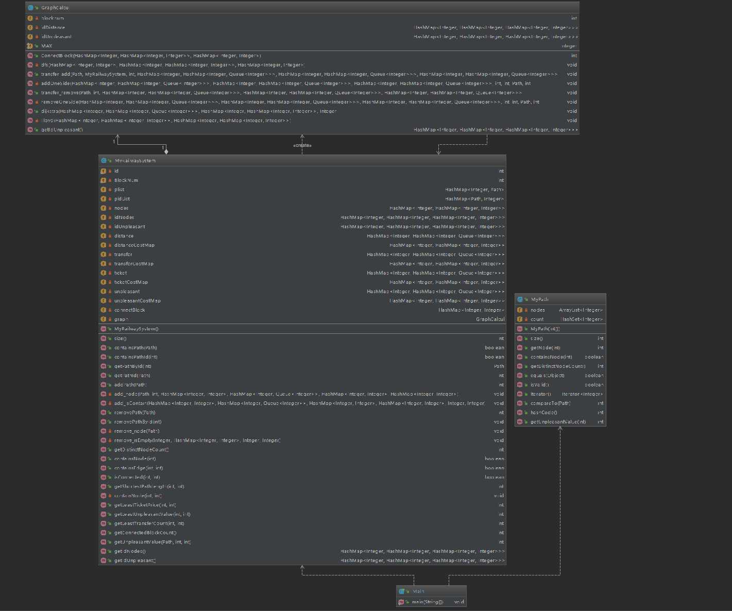The width and height of the screenshot is (732, 611).
Task: Click the field icon beside distanceCostMap
Action: [x=104, y=245]
